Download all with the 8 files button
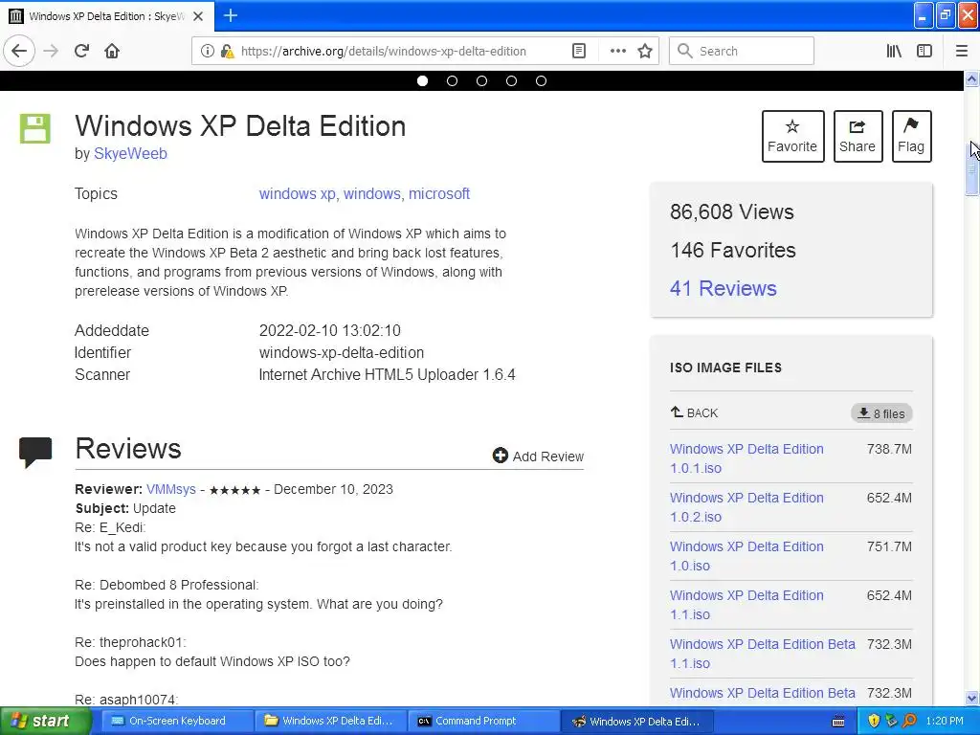 (881, 413)
